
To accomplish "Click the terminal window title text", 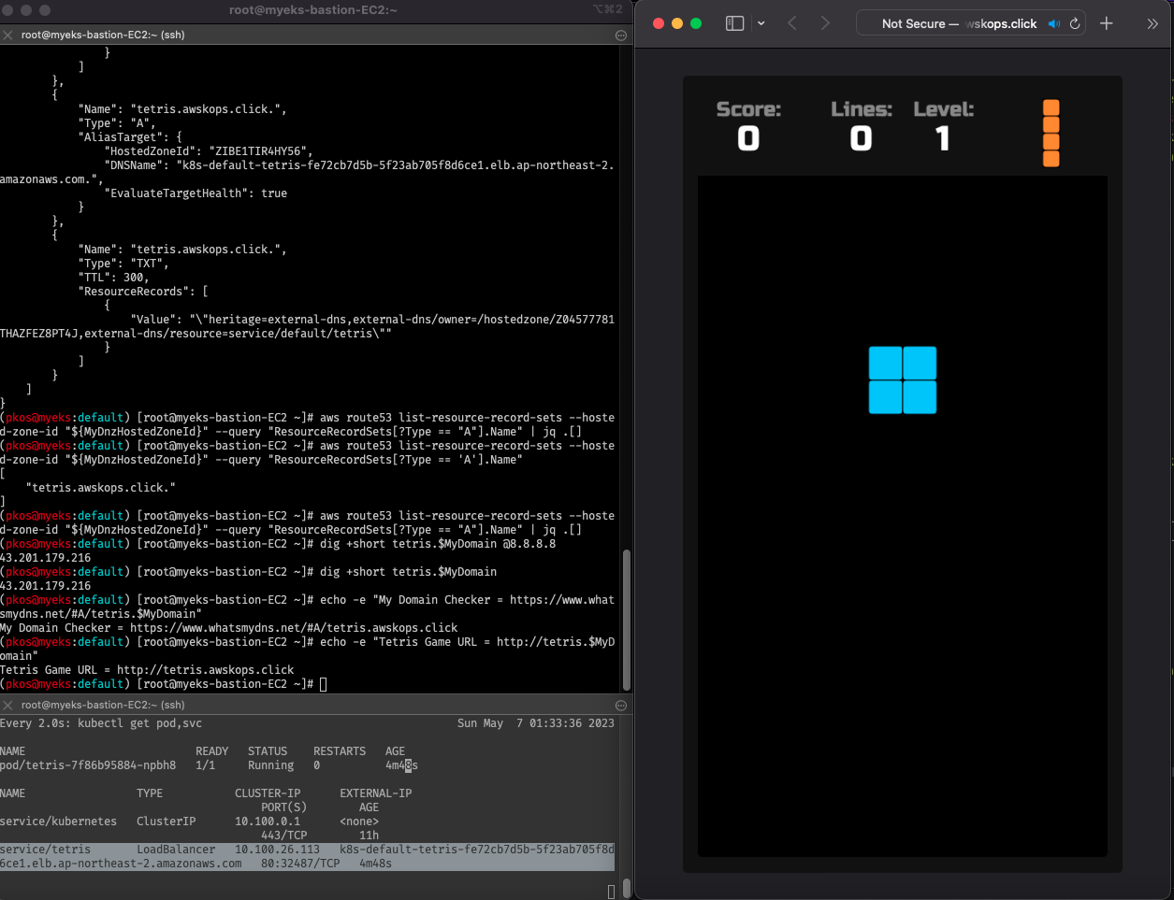I will 313,9.
